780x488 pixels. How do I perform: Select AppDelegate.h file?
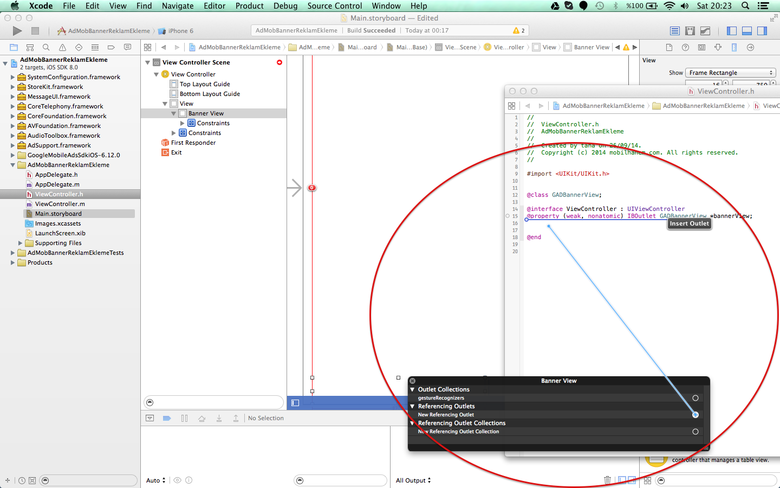pyautogui.click(x=56, y=175)
